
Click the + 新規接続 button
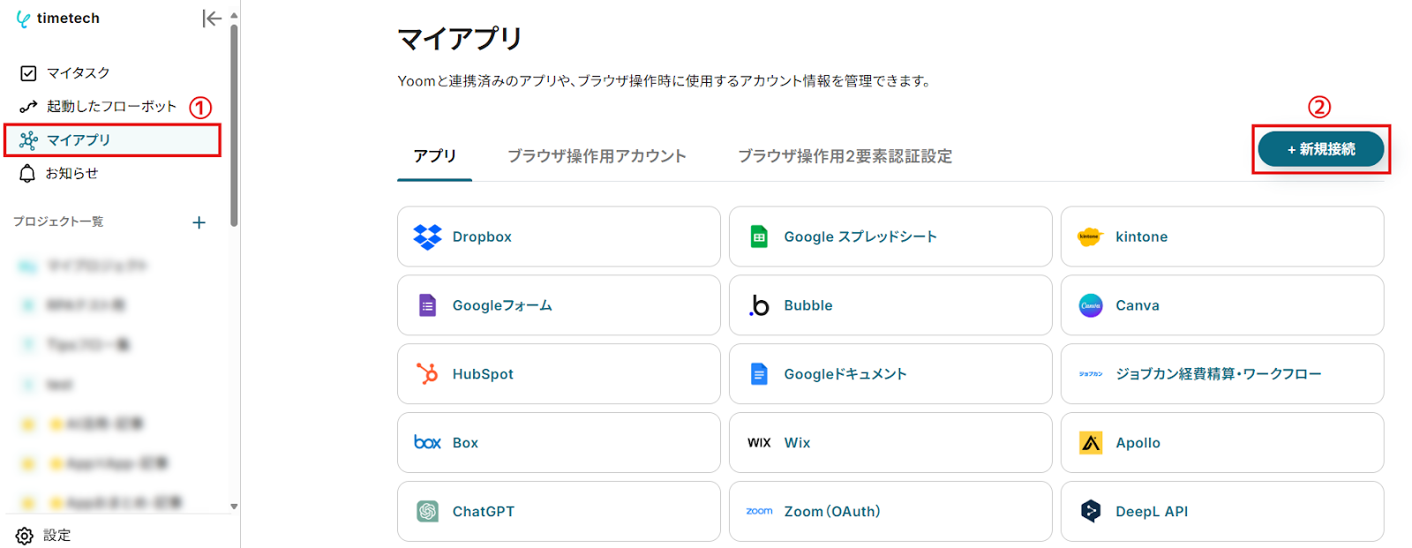1320,149
